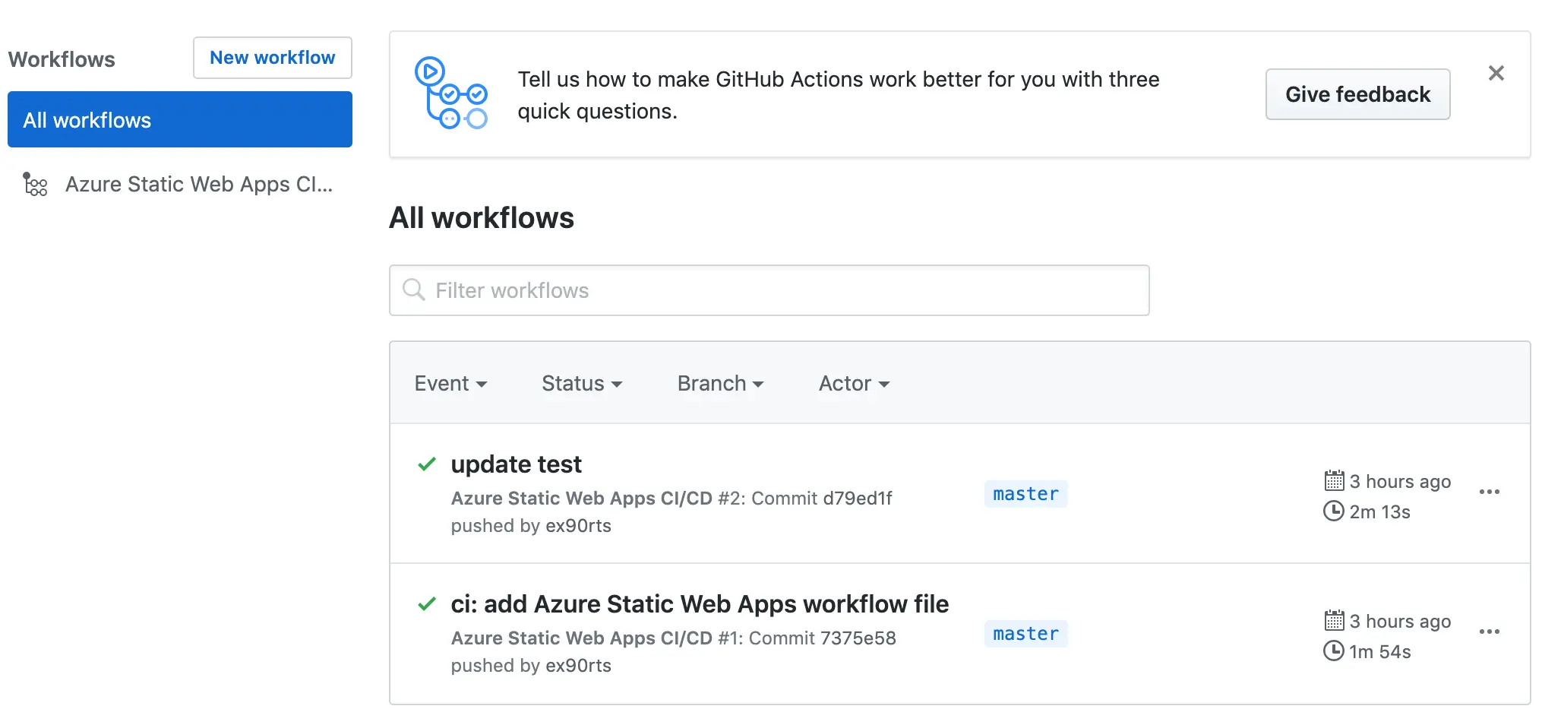Open the update test workflow run

[516, 464]
